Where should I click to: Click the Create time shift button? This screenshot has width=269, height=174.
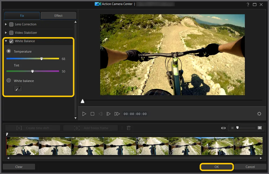33,128
